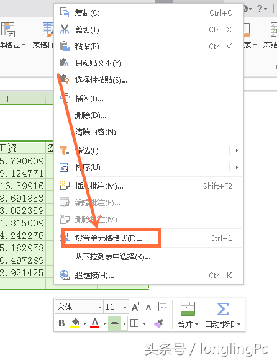Click the Paste clipboard icon
This screenshot has width=277, height=363.
click(65, 46)
